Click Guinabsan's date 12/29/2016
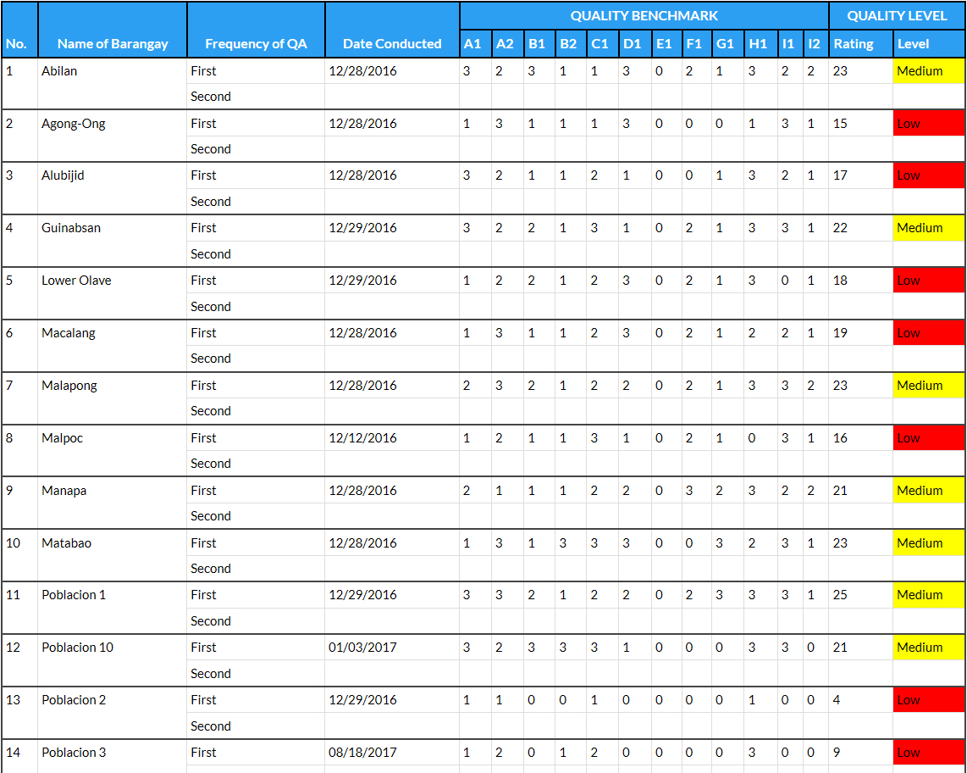 362,228
